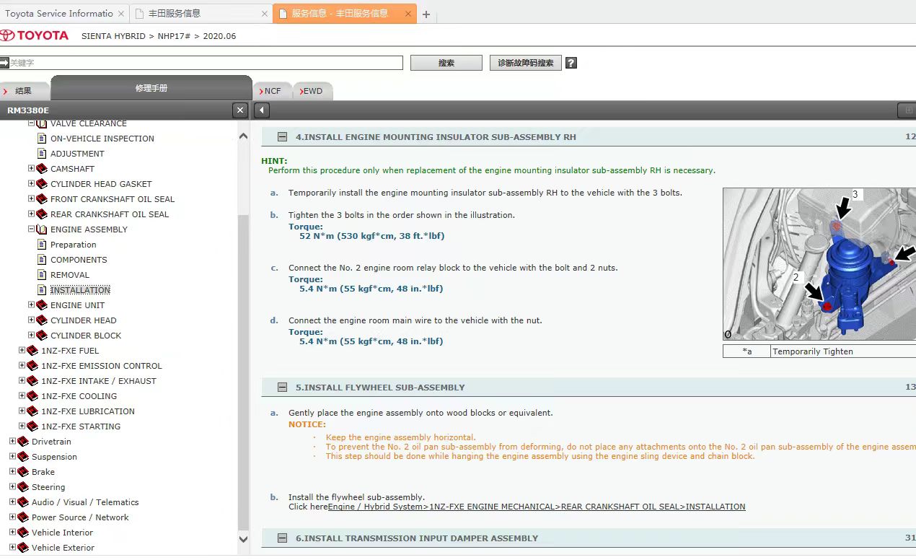
Task: Click the book icon beside Drivetrain
Action: click(23, 442)
